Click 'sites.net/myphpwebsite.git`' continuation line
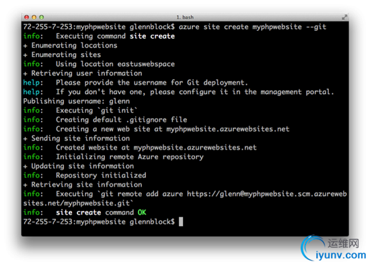Viewport: 370px width, 266px height. tap(78, 203)
